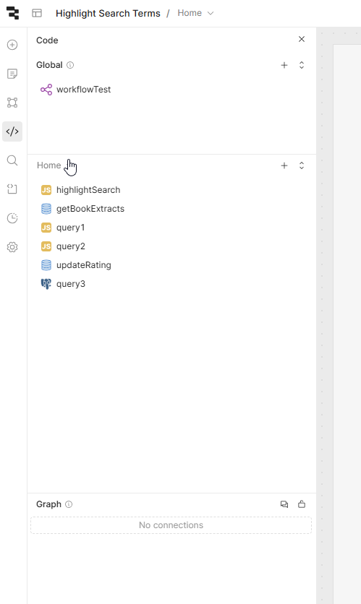Toggle the Graph lock icon

tap(302, 504)
